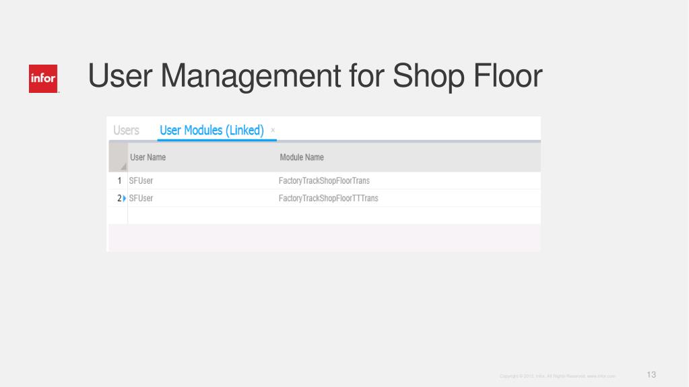This screenshot has height=387, width=689.
Task: Click SFUser cell in row 1
Action: pyautogui.click(x=202, y=180)
